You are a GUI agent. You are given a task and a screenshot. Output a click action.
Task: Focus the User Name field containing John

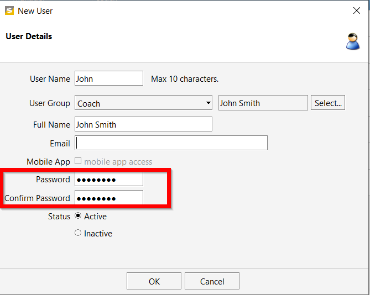109,78
